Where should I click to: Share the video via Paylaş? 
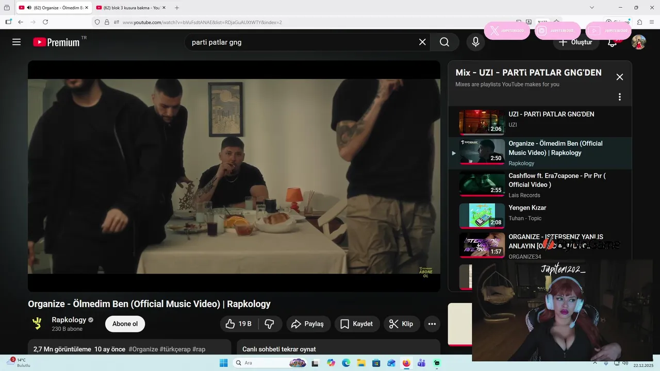(x=308, y=324)
